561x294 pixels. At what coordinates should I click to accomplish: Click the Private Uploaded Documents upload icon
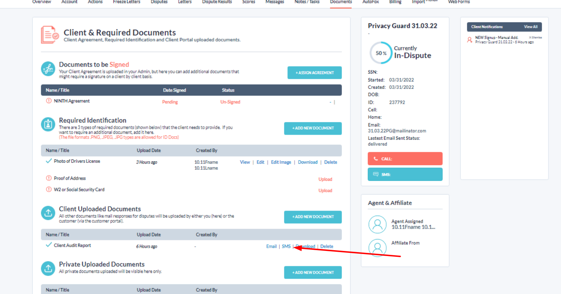(x=48, y=269)
